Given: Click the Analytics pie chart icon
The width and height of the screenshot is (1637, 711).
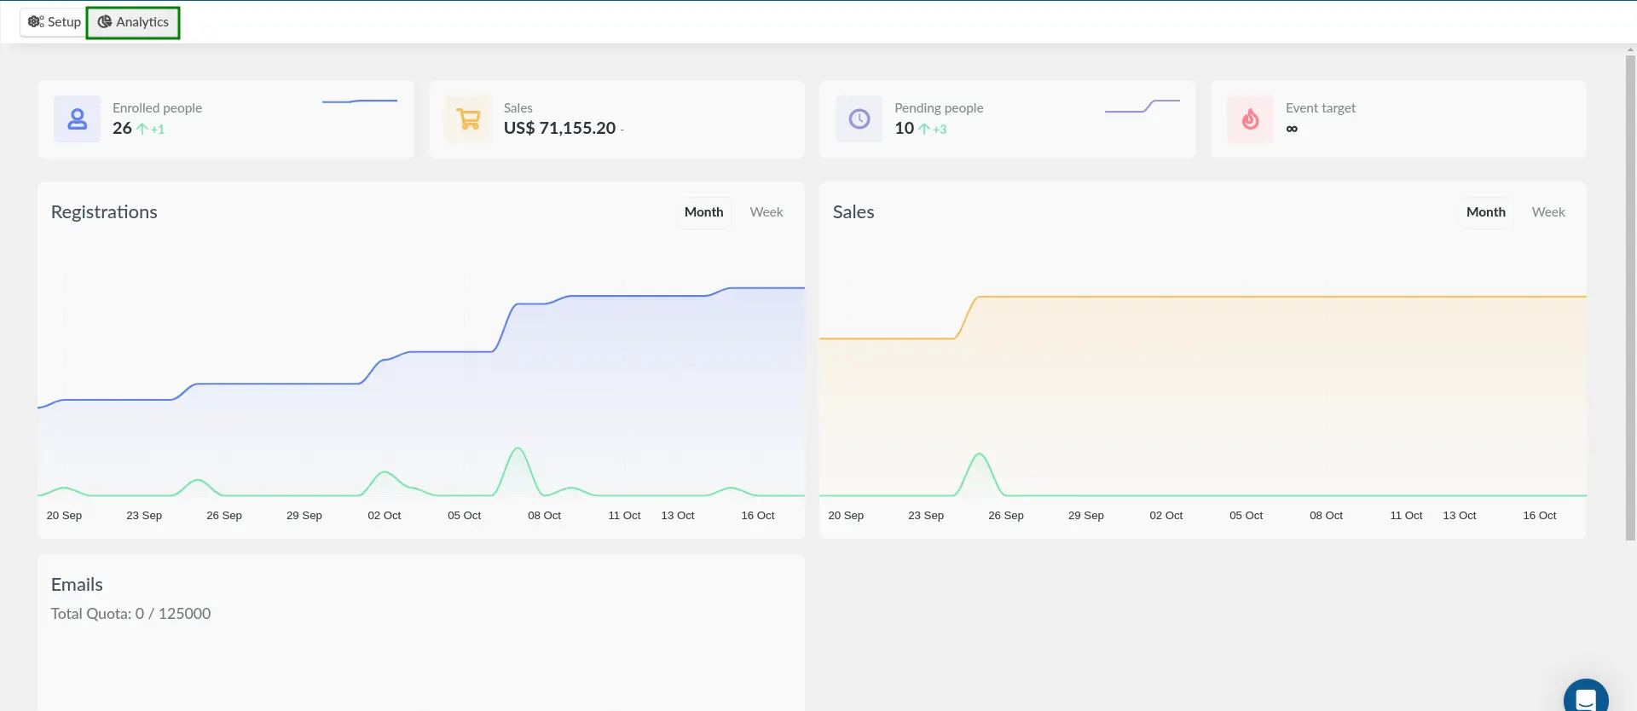Looking at the screenshot, I should (x=105, y=22).
